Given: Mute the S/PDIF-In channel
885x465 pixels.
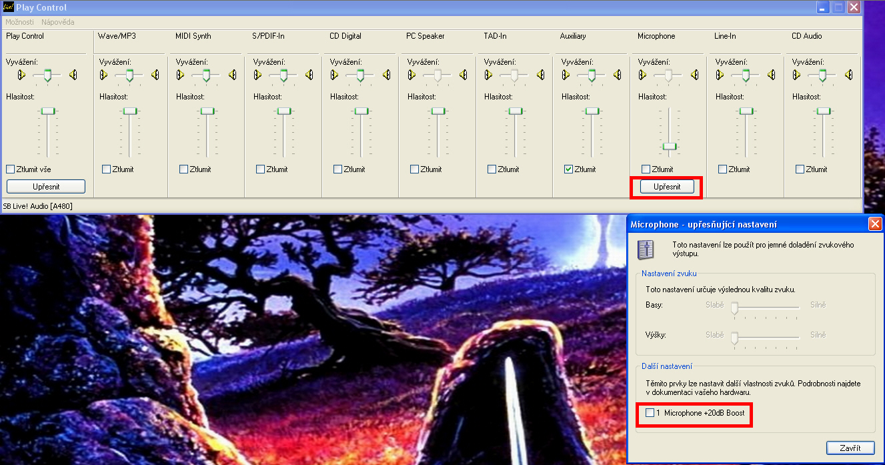Looking at the screenshot, I should [x=260, y=169].
